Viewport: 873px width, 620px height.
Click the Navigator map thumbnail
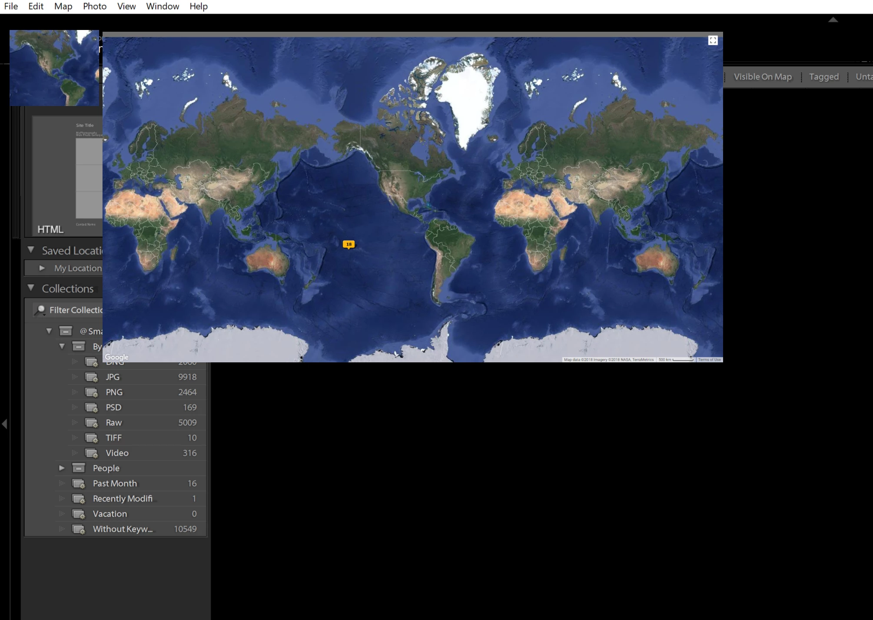click(x=54, y=68)
